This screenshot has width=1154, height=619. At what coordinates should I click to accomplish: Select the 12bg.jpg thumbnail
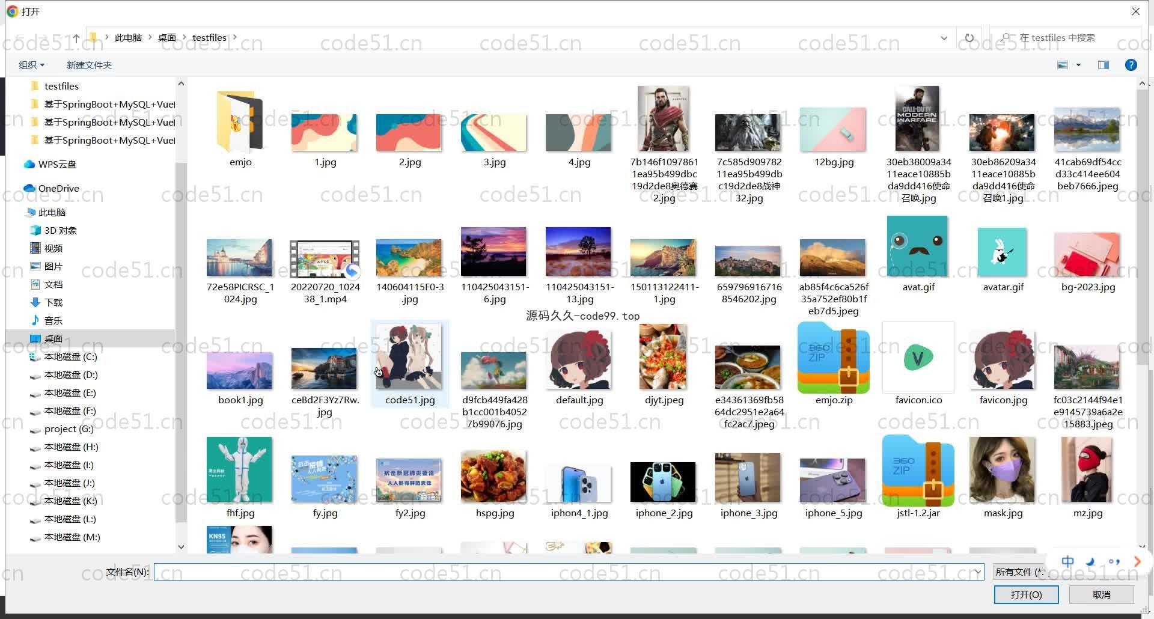pyautogui.click(x=833, y=129)
